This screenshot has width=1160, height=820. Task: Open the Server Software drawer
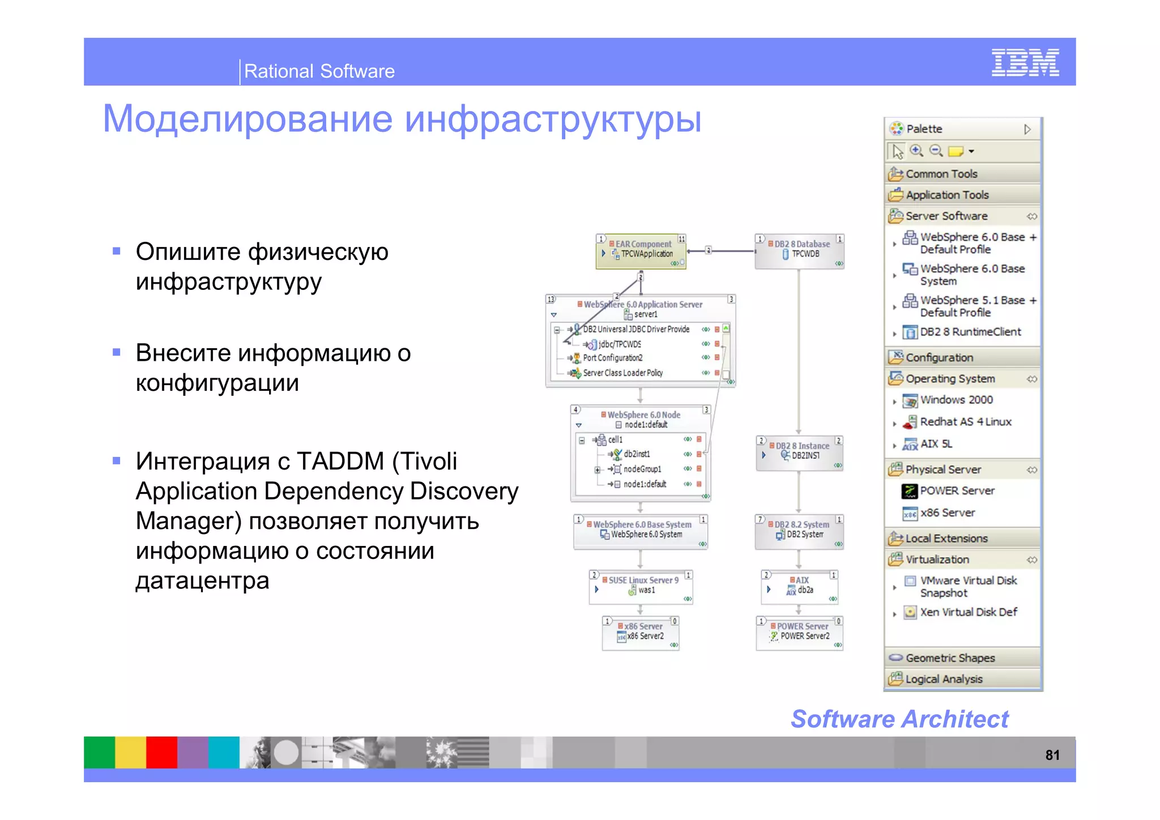tap(963, 216)
